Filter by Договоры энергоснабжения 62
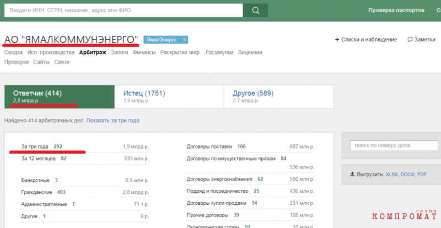The image size is (441, 228). point(225,179)
